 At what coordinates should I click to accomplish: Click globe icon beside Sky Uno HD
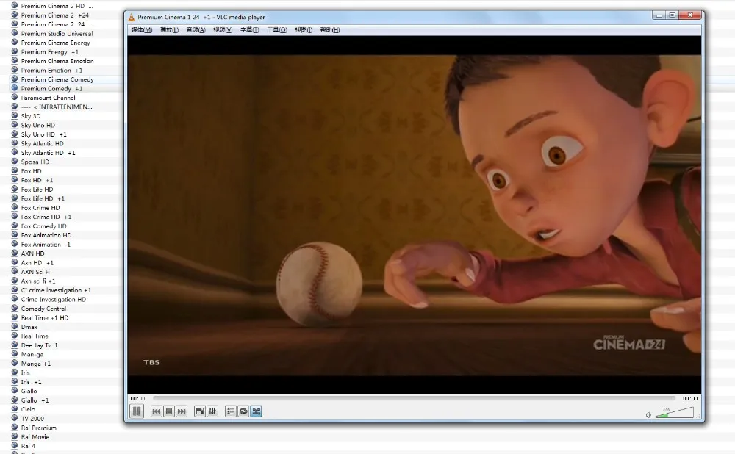(15, 125)
